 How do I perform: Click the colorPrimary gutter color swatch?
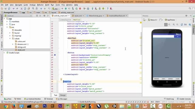click(55, 55)
